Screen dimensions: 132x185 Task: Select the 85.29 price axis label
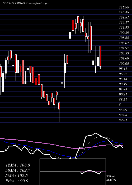click(123, 110)
